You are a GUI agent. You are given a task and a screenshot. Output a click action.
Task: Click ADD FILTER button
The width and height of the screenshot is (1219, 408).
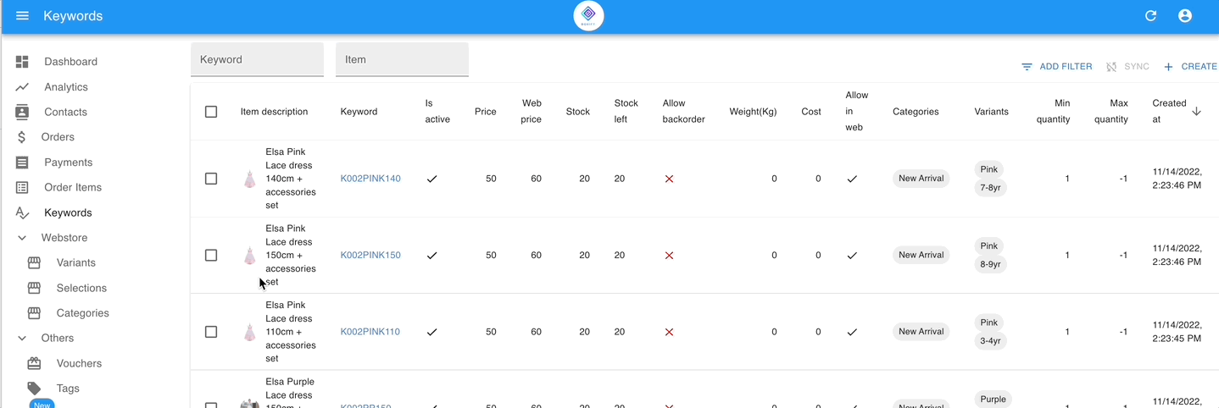(x=1056, y=67)
